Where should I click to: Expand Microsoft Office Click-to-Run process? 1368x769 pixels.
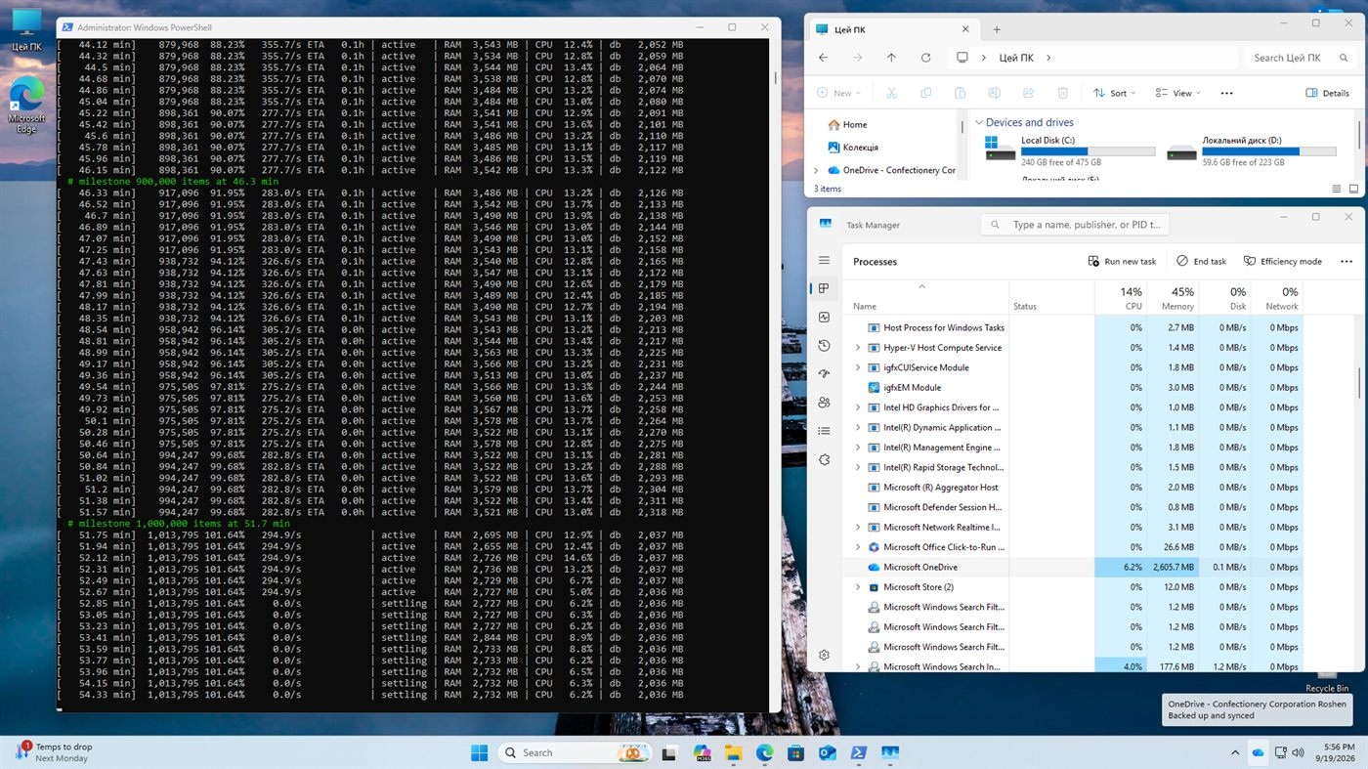(858, 547)
